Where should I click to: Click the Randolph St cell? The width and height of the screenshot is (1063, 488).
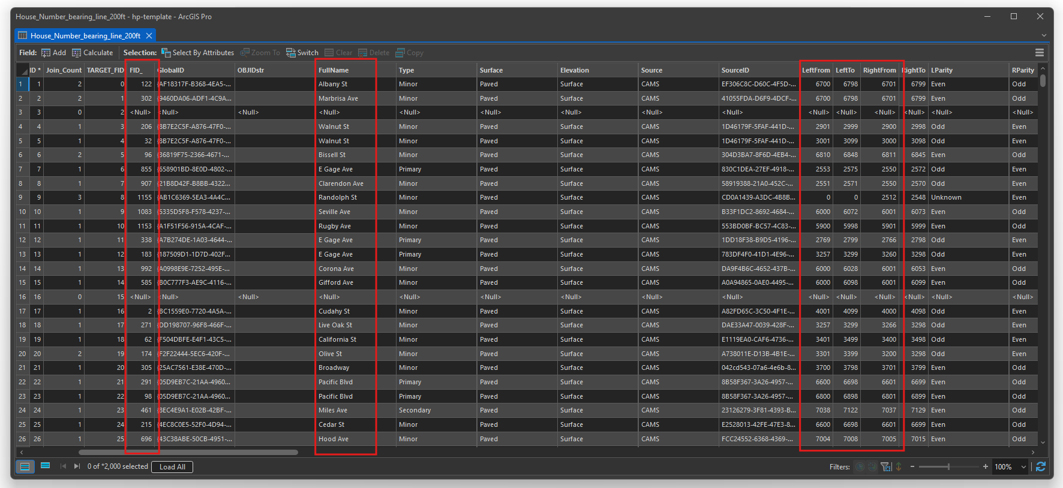point(356,197)
